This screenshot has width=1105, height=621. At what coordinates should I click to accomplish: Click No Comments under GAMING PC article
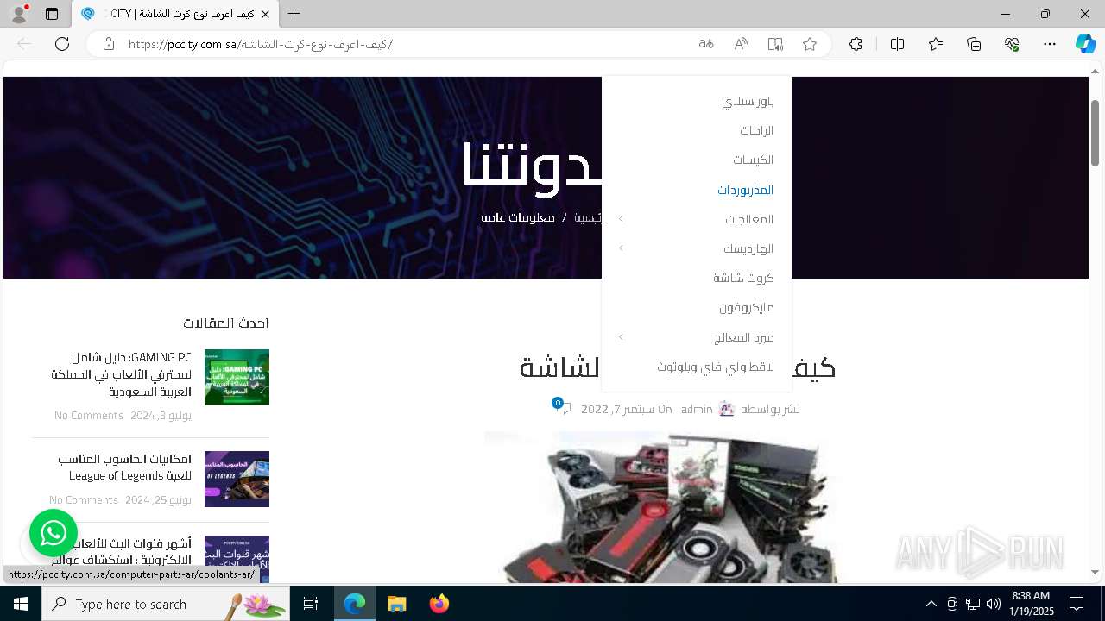click(89, 416)
